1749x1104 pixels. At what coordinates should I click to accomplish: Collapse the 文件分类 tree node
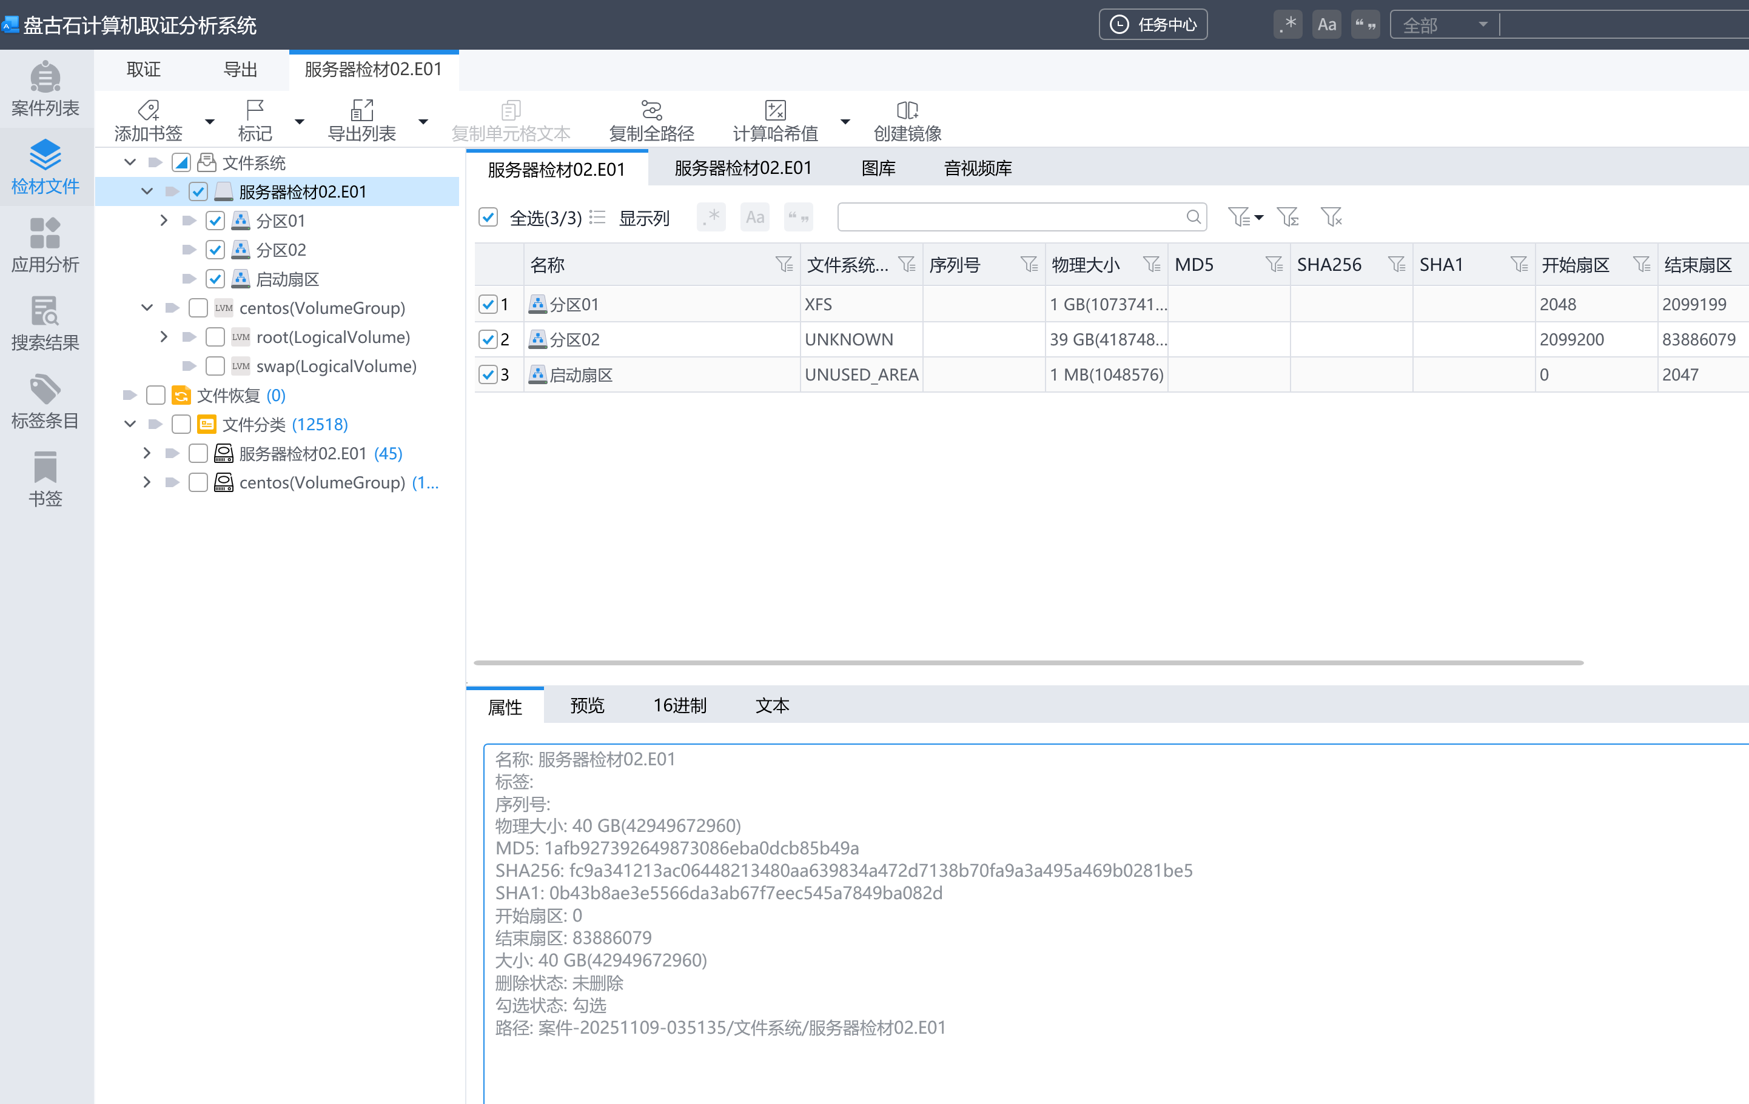130,424
